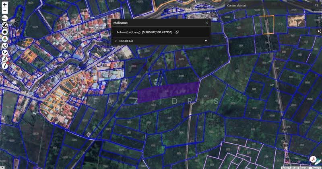Zoom out the map with minus button

point(5,11)
